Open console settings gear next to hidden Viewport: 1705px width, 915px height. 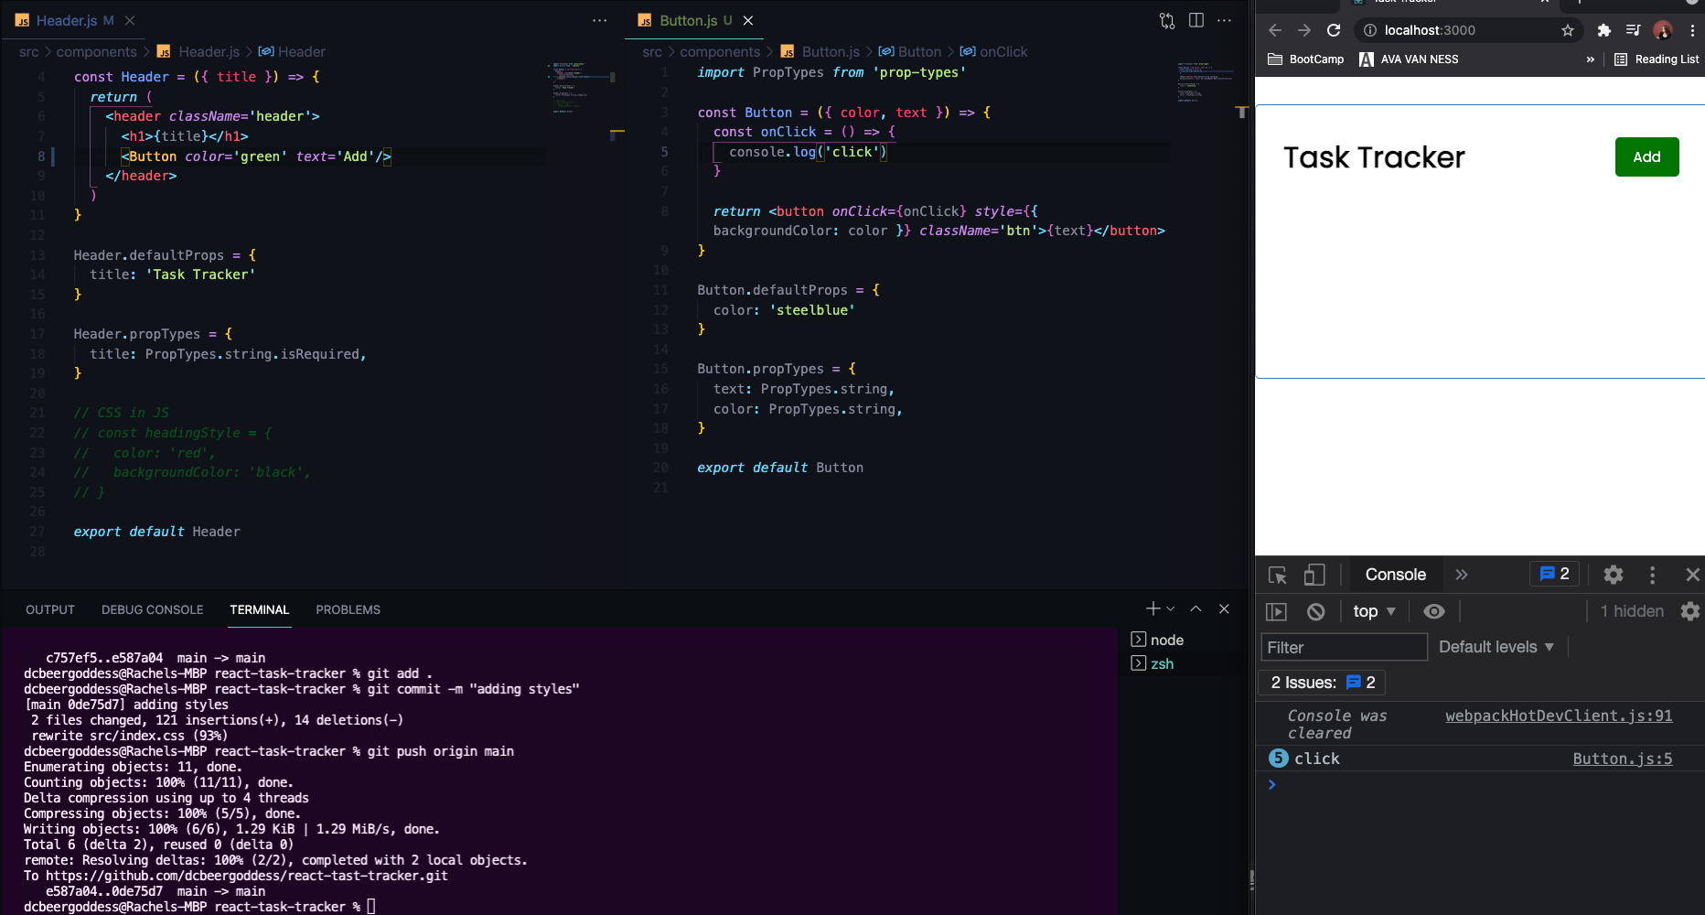[x=1690, y=611]
